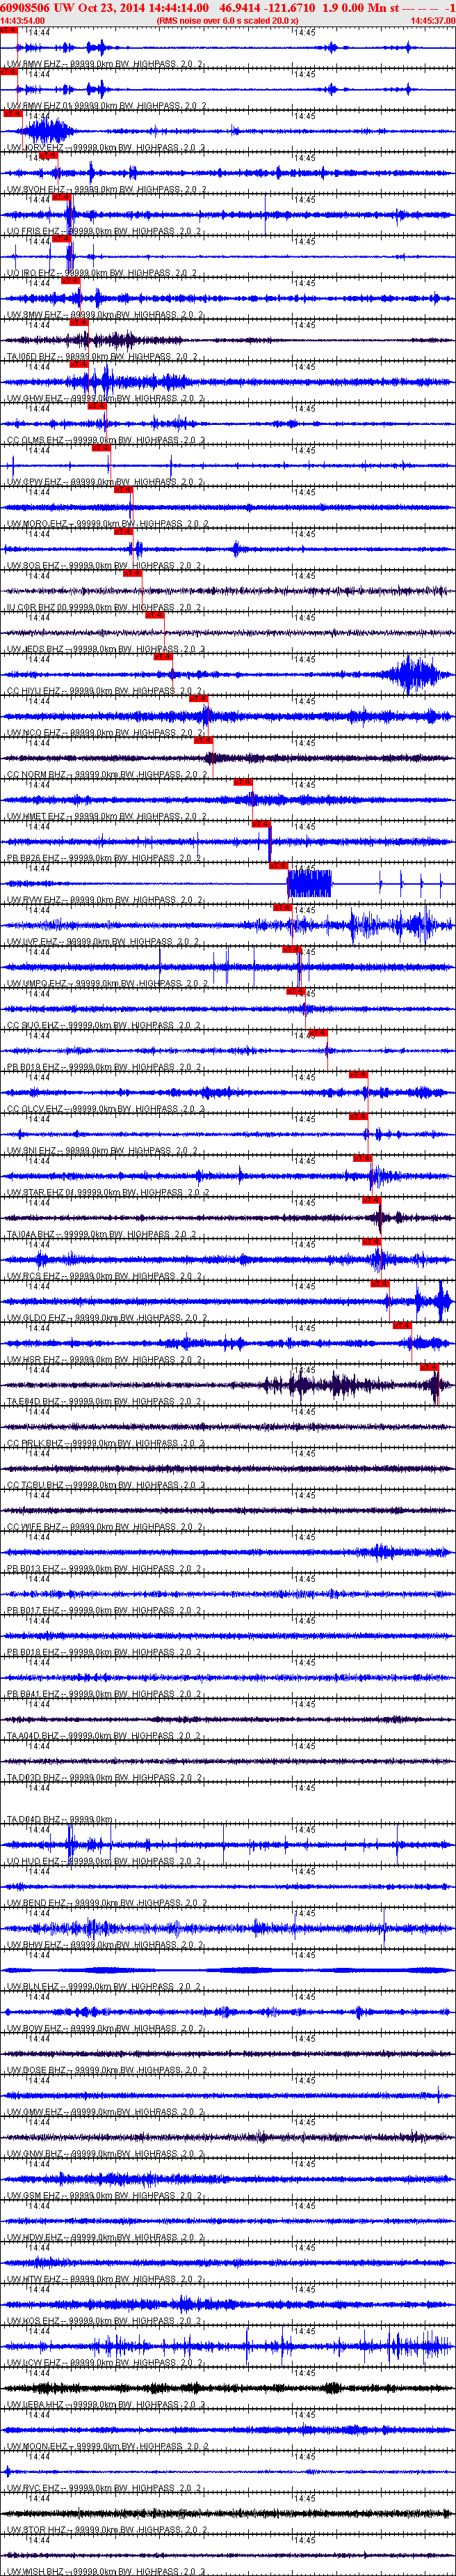Select the CC WIFE BHZ station label
The height and width of the screenshot is (2576, 456).
point(105,1527)
